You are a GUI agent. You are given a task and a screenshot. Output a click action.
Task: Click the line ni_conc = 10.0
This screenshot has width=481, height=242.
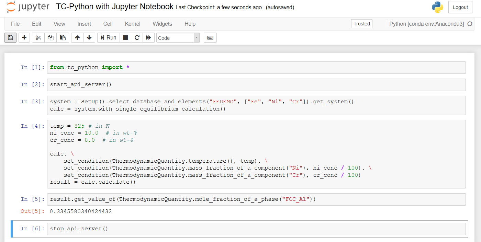[93, 133]
